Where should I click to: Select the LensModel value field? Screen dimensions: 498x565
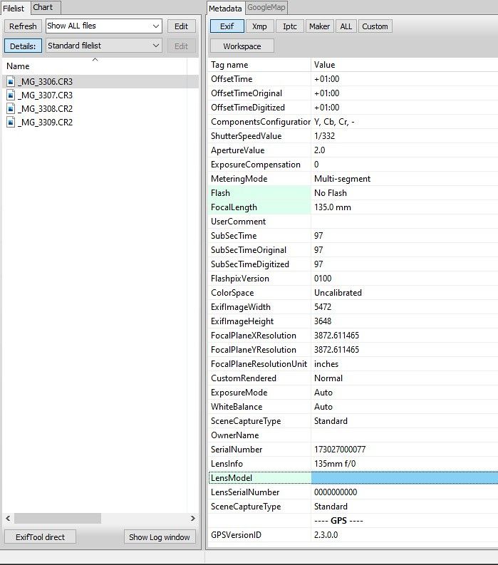tap(404, 478)
